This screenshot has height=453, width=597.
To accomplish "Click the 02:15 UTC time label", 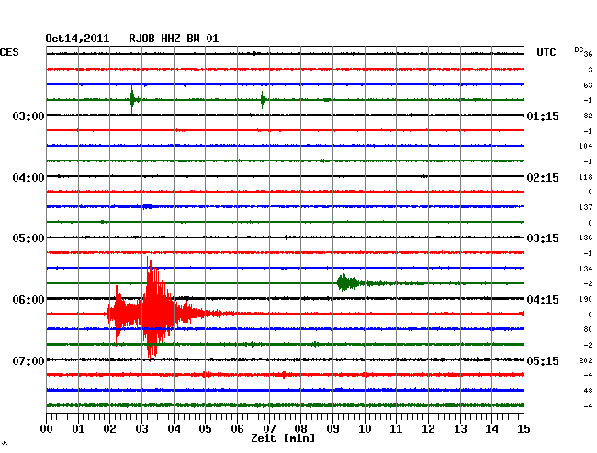I will 543,178.
